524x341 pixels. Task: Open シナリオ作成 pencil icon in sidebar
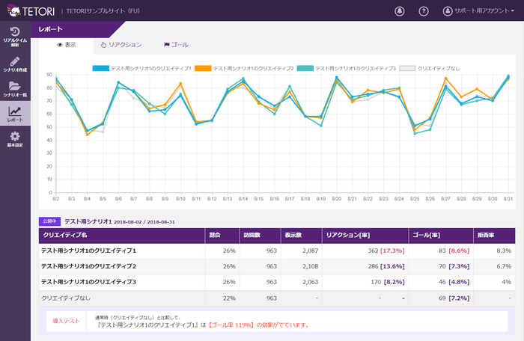(15, 64)
